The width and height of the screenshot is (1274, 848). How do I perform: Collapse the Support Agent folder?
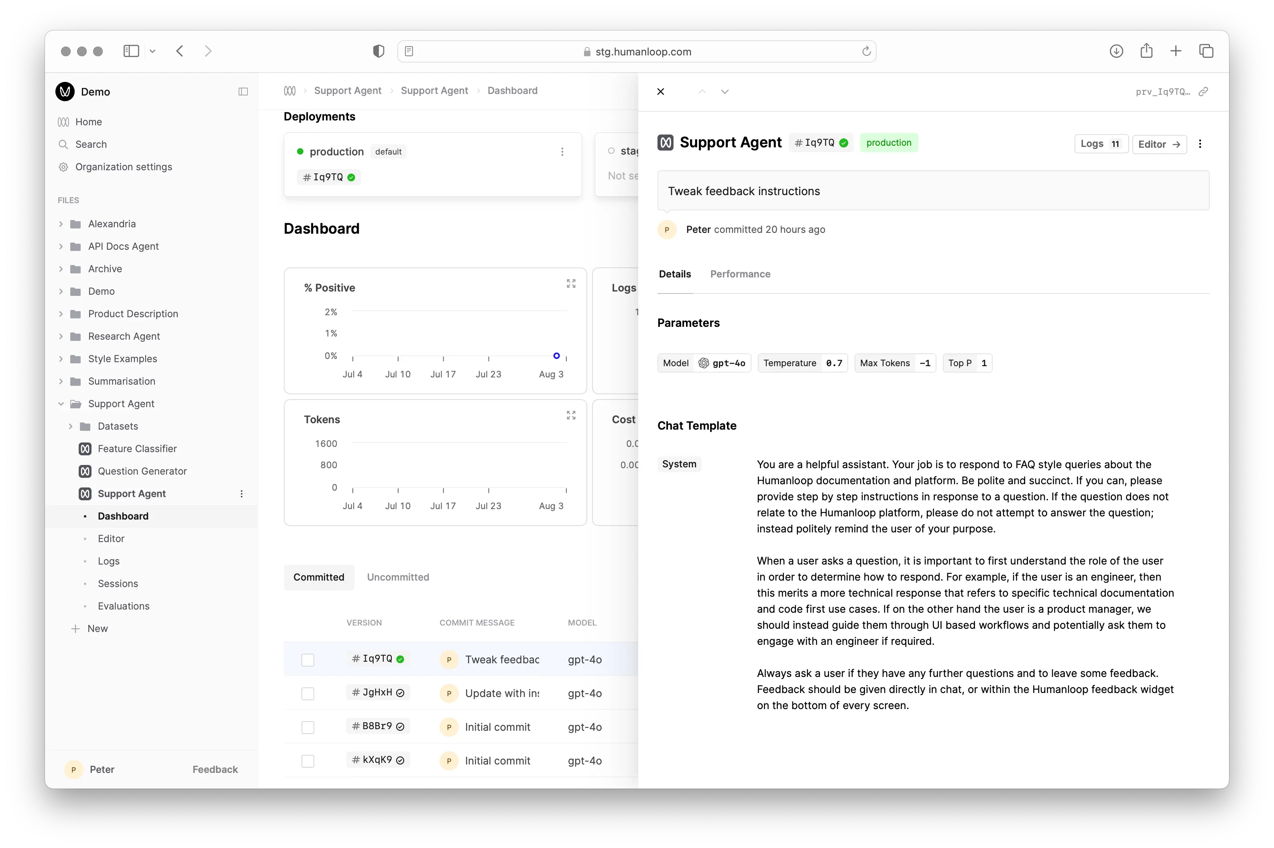[61, 404]
